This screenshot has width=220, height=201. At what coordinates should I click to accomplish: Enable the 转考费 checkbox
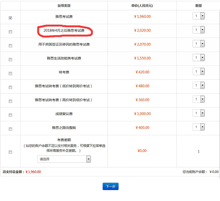coord(10,73)
